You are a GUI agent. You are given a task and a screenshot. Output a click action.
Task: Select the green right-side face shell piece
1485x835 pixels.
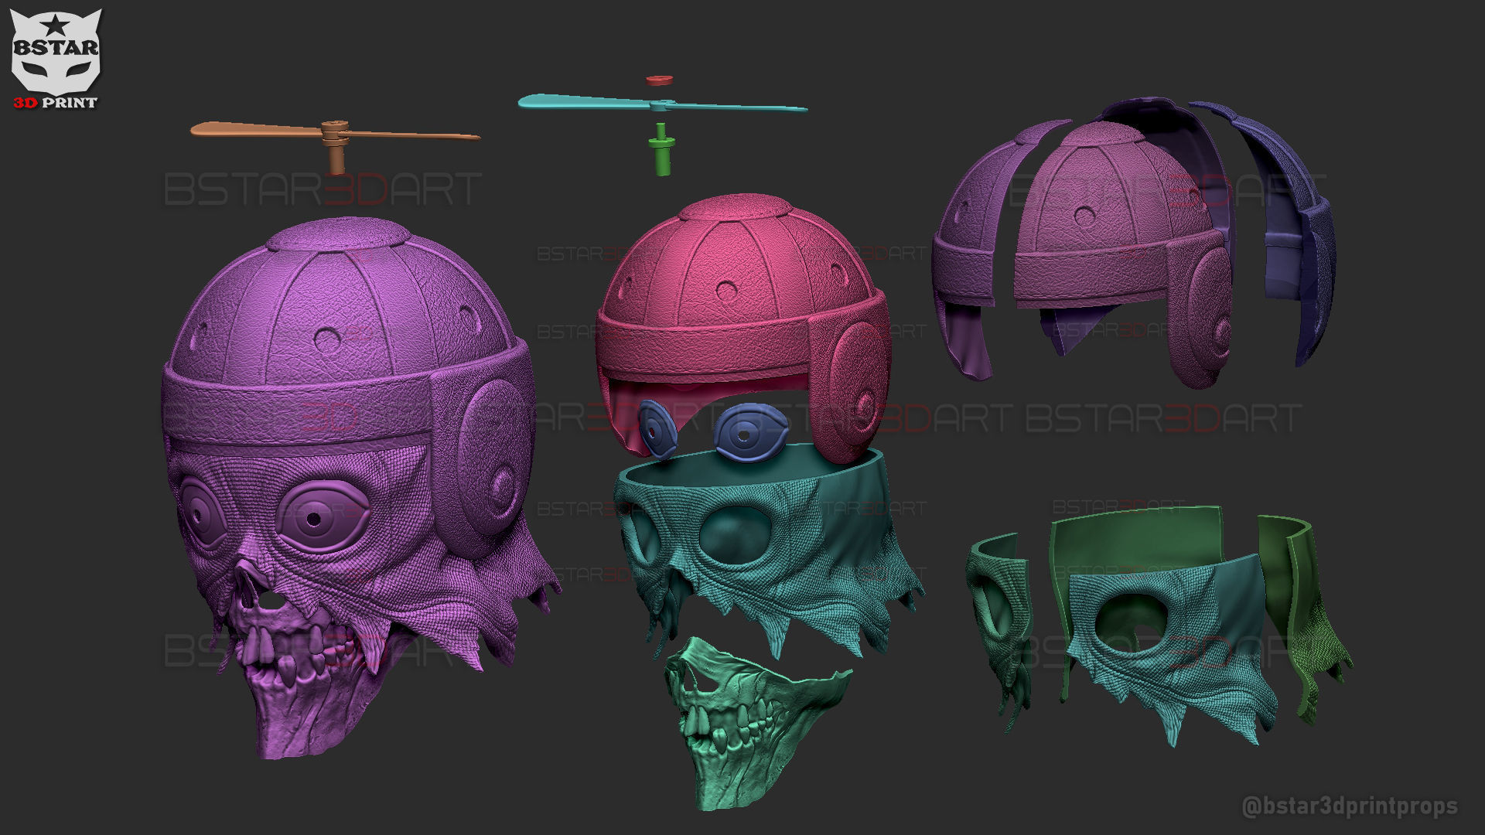(1307, 619)
